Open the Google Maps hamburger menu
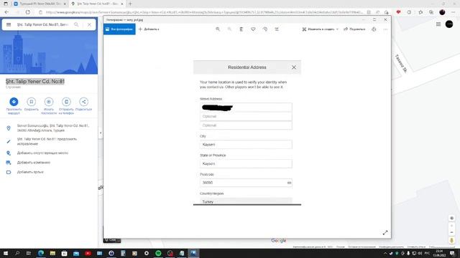 (x=9, y=24)
